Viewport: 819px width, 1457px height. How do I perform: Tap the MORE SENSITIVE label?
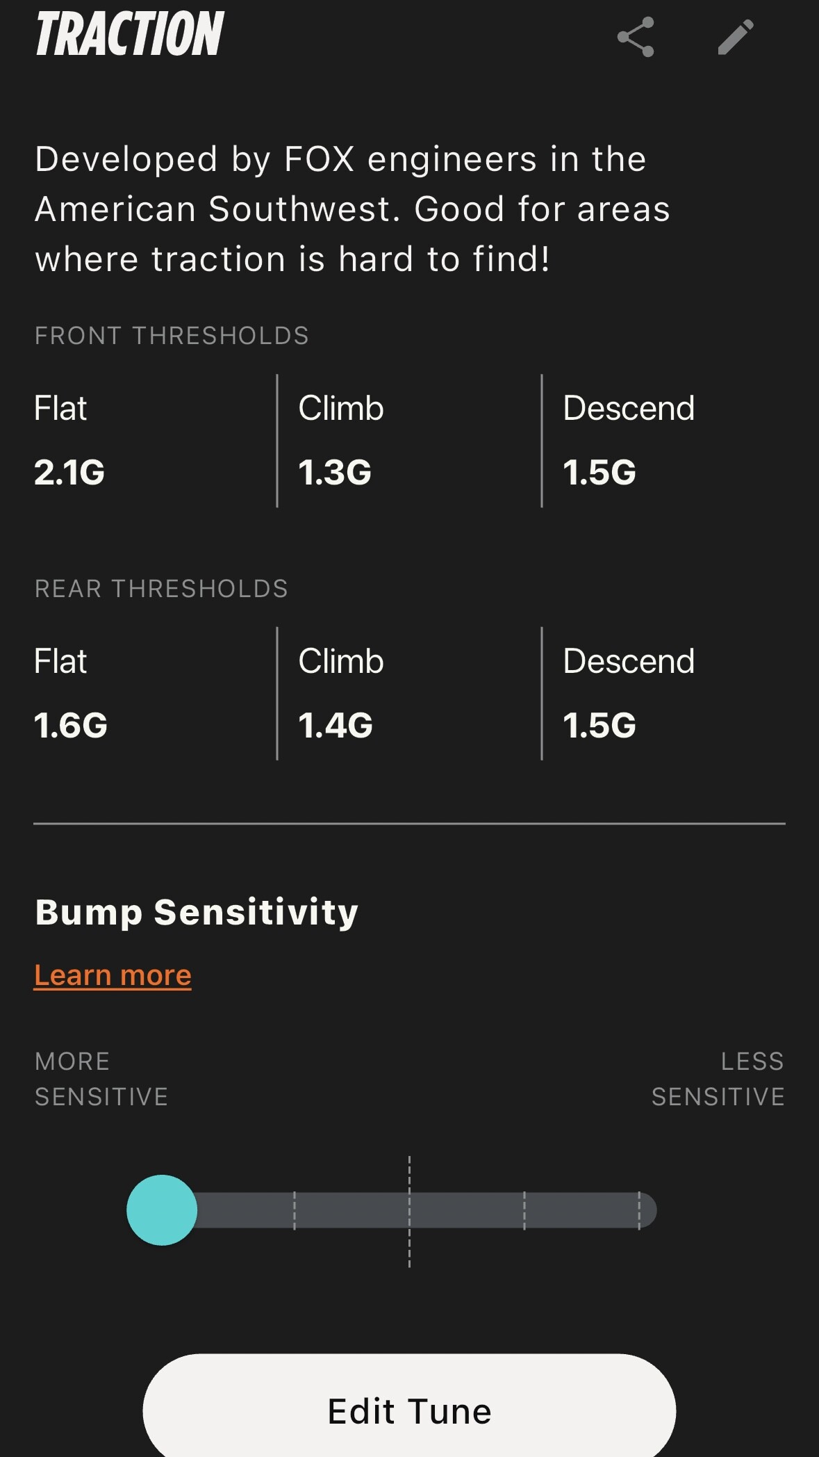click(x=101, y=1079)
